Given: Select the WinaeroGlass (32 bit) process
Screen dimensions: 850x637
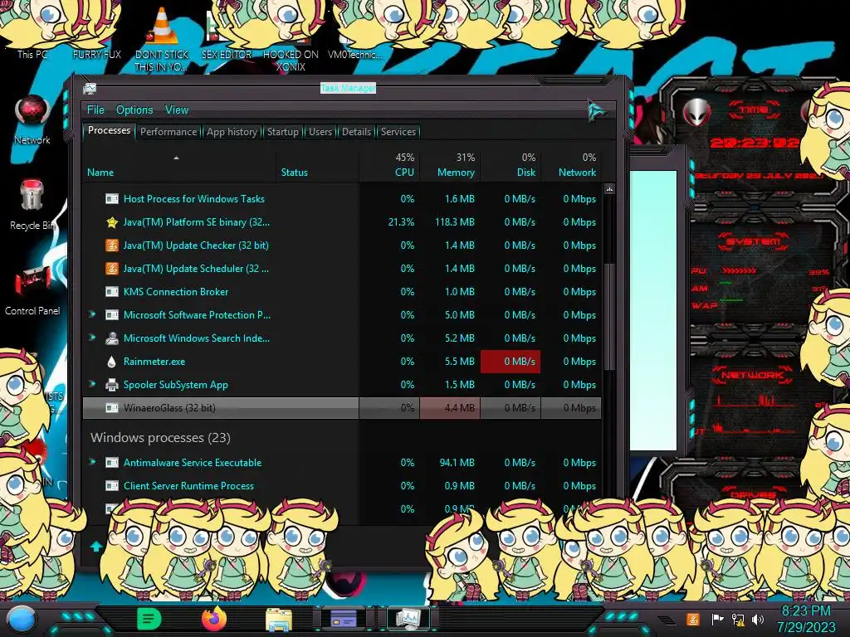Looking at the screenshot, I should [342, 408].
